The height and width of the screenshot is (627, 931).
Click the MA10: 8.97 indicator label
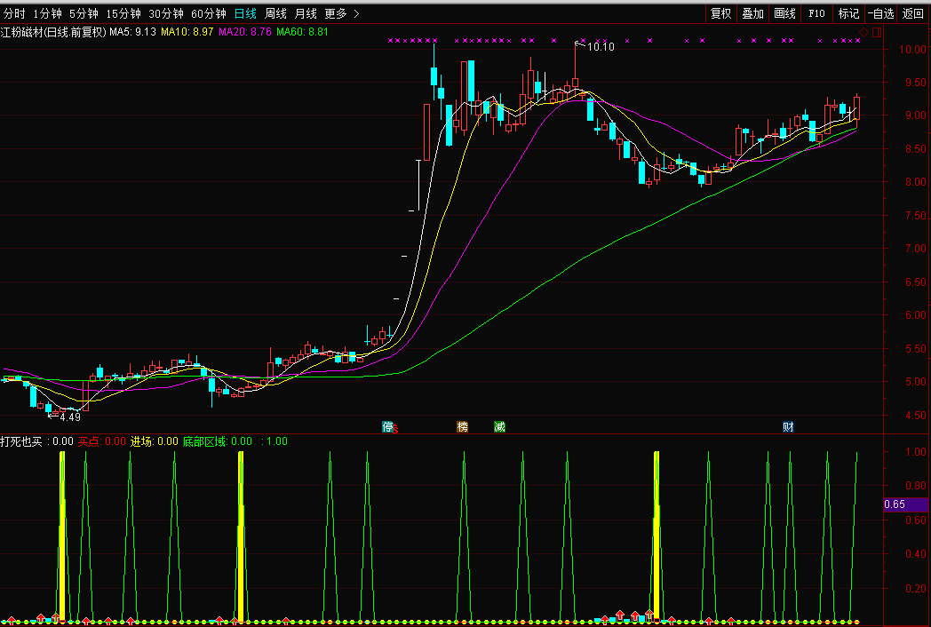(x=187, y=32)
